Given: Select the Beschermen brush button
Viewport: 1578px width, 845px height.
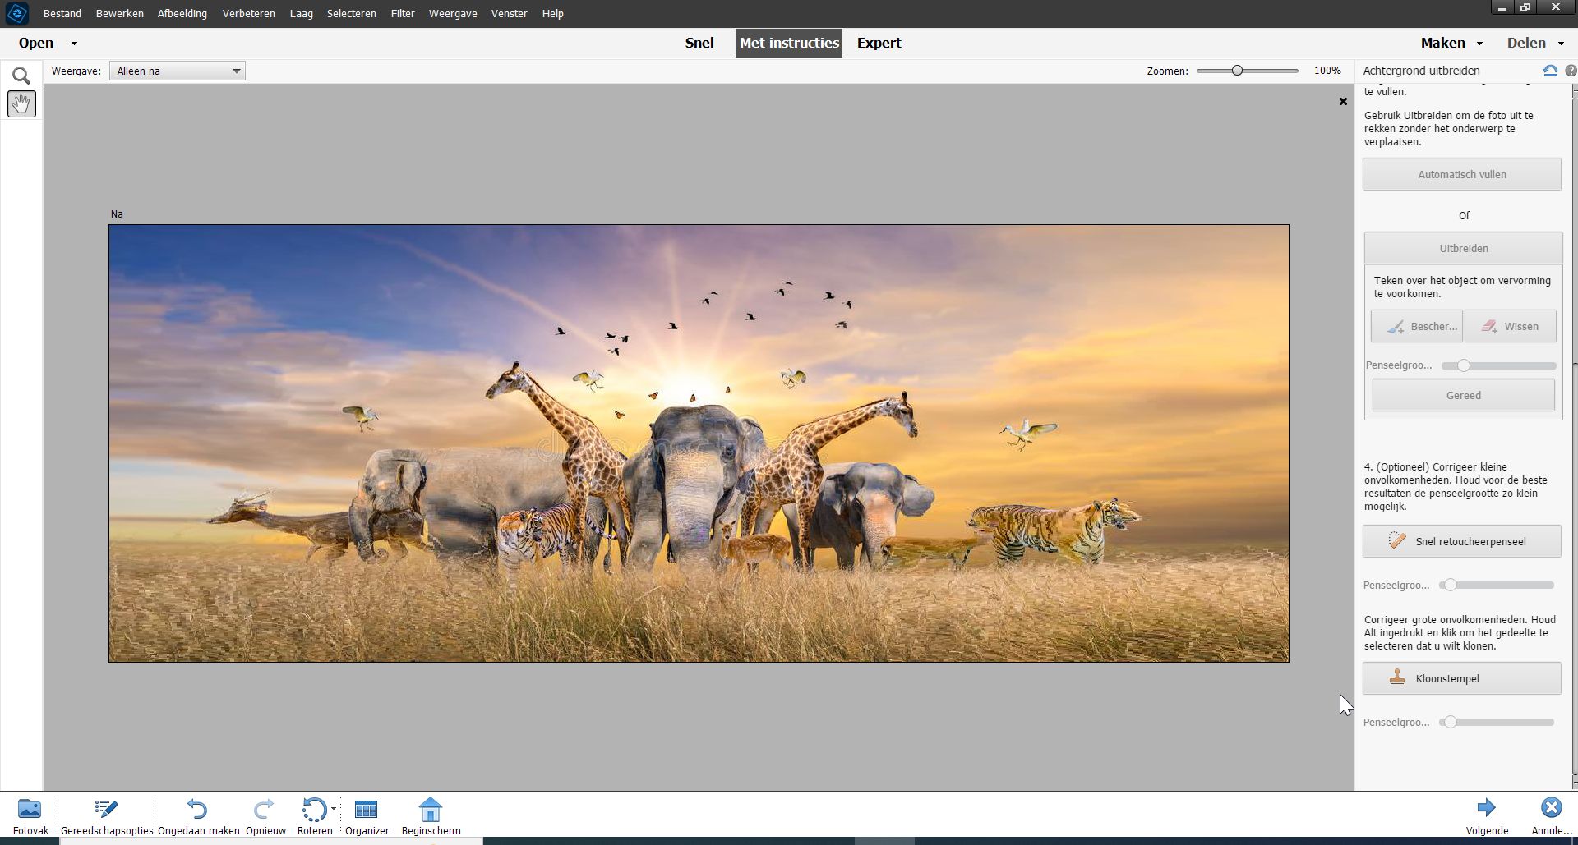Looking at the screenshot, I should point(1417,326).
